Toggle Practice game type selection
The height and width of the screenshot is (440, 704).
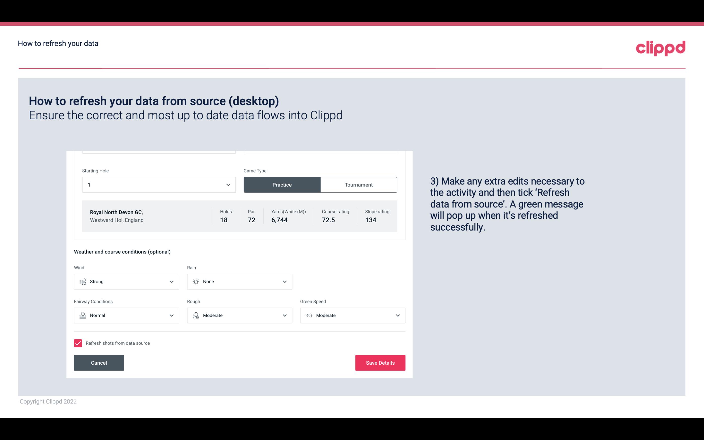282,185
